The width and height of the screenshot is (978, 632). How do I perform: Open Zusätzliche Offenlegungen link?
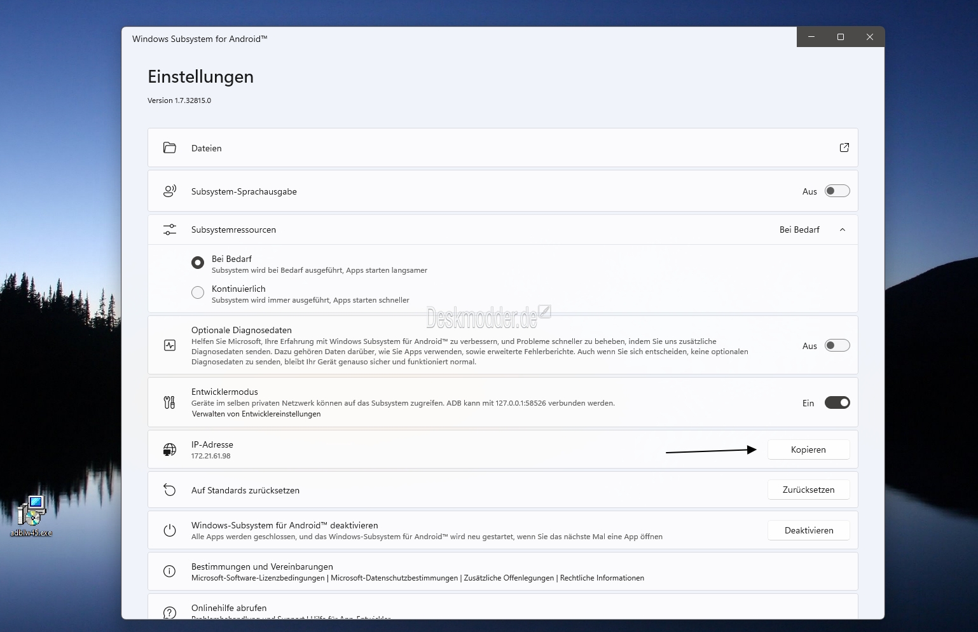509,578
